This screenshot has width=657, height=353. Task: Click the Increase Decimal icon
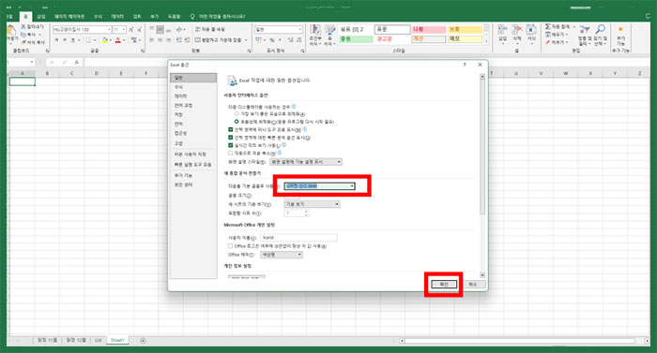click(290, 40)
